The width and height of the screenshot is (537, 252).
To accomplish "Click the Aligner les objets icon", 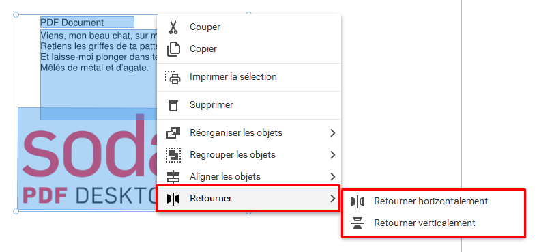I will [173, 177].
